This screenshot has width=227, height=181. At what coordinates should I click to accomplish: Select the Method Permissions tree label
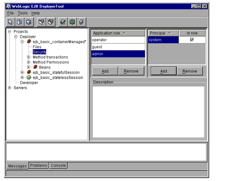(51, 62)
